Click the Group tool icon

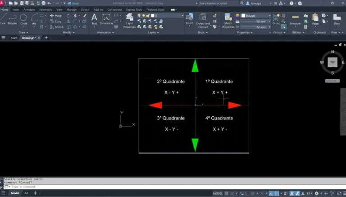(x=276, y=19)
